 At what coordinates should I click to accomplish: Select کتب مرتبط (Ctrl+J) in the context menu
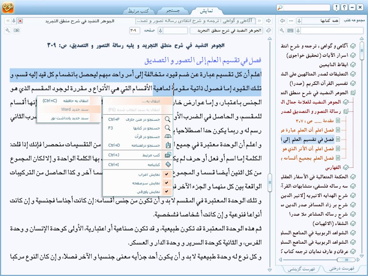138,155
